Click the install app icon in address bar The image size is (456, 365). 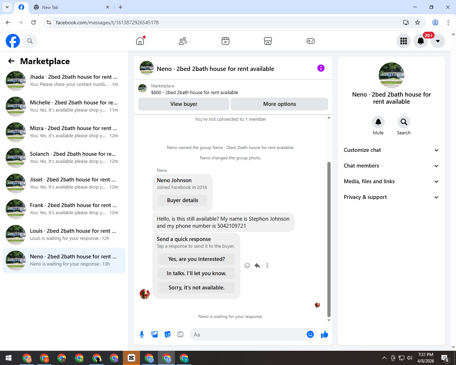pyautogui.click(x=406, y=22)
